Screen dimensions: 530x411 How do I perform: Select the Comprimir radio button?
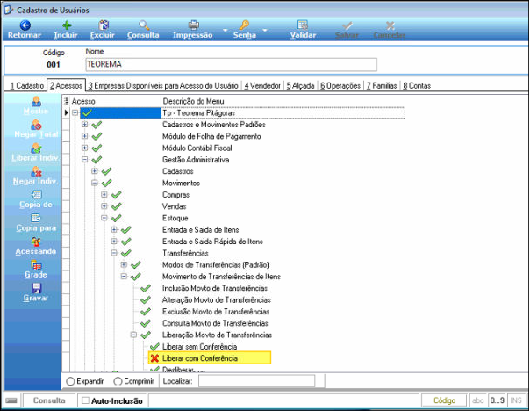point(118,381)
